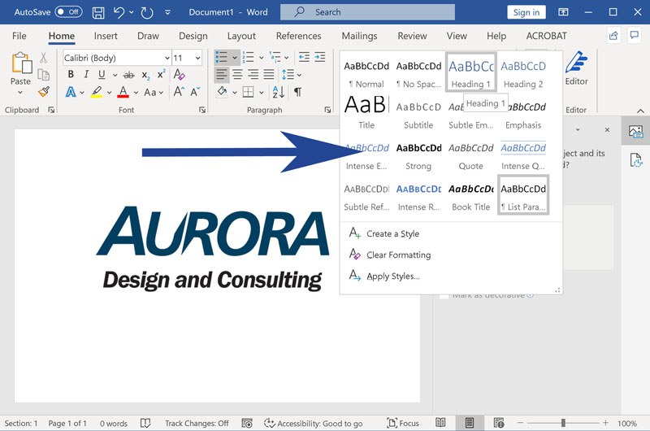Switch to the Mailings tab

(x=359, y=36)
